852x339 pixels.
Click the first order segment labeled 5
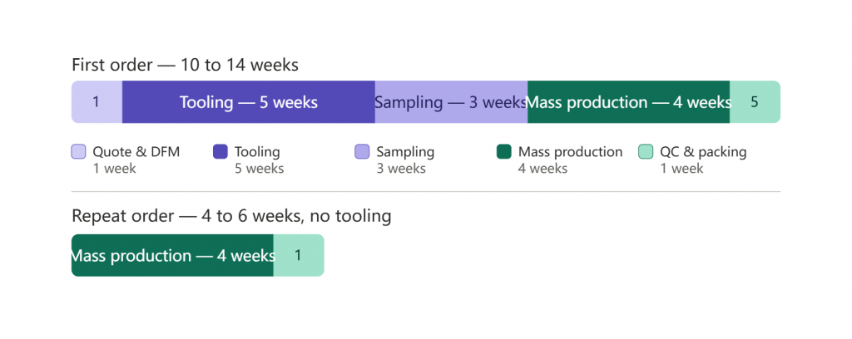[755, 102]
